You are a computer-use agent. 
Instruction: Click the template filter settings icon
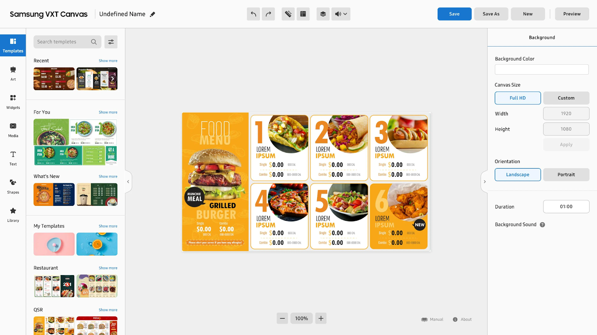[x=111, y=42]
